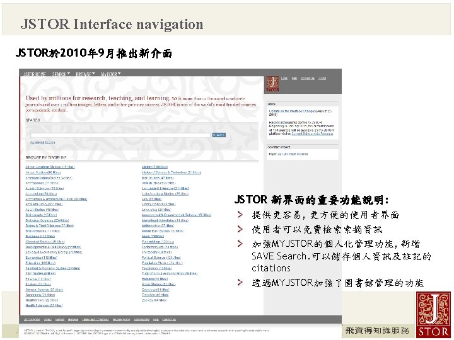454x340 pixels.
Task: Select the British Studies discipline
Action: [43, 231]
